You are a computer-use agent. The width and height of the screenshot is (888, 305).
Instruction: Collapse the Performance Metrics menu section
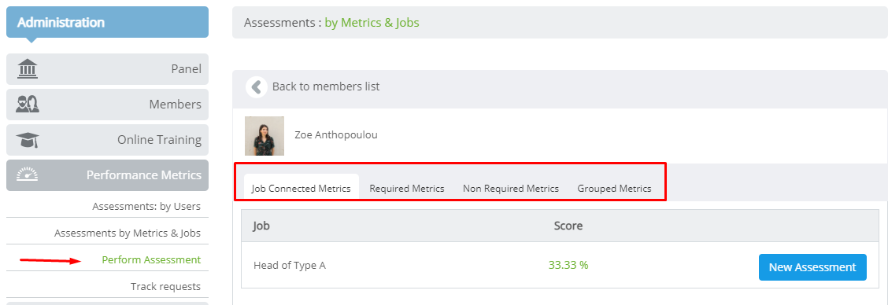pos(108,175)
